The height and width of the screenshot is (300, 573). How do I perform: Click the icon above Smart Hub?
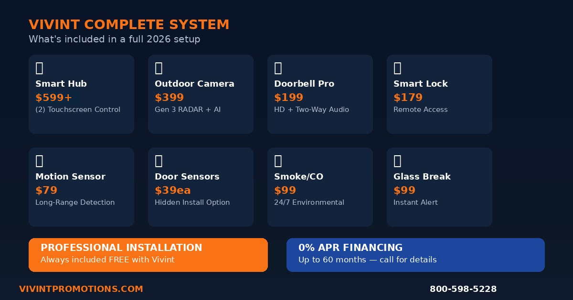click(39, 68)
